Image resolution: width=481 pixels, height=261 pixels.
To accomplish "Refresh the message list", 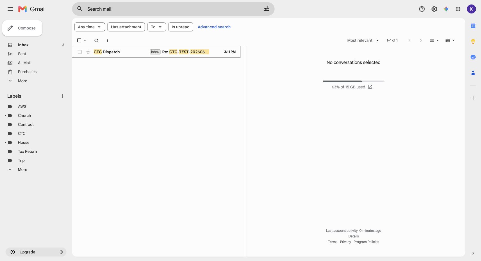I will coord(96,40).
